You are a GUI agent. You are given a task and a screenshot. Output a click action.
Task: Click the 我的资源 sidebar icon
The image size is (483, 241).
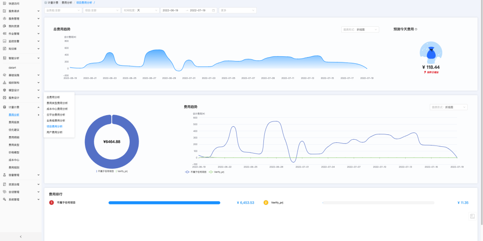point(4,26)
